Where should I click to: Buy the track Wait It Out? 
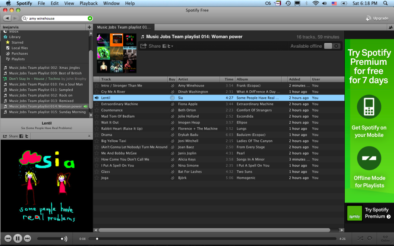pos(172,123)
